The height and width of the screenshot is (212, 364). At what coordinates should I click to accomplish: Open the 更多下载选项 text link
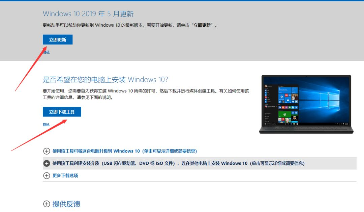[x=65, y=176]
